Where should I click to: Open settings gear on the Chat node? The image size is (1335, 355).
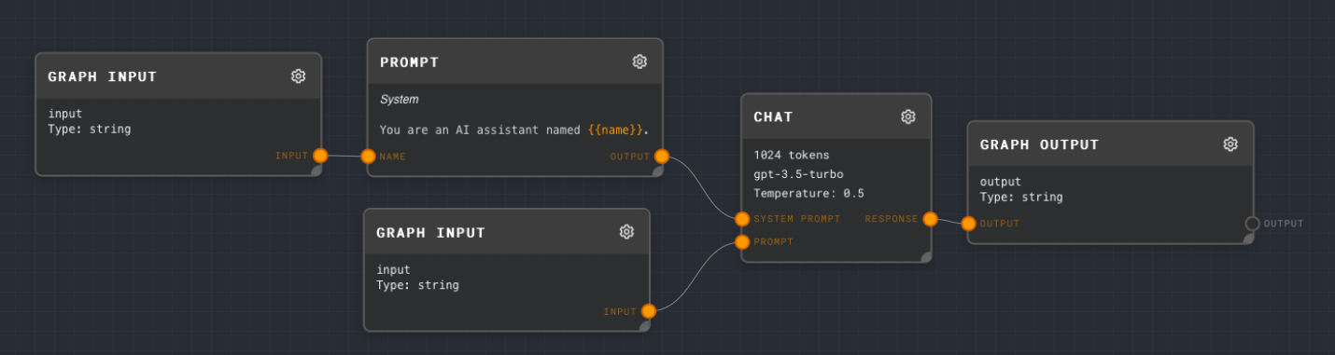[x=908, y=116]
